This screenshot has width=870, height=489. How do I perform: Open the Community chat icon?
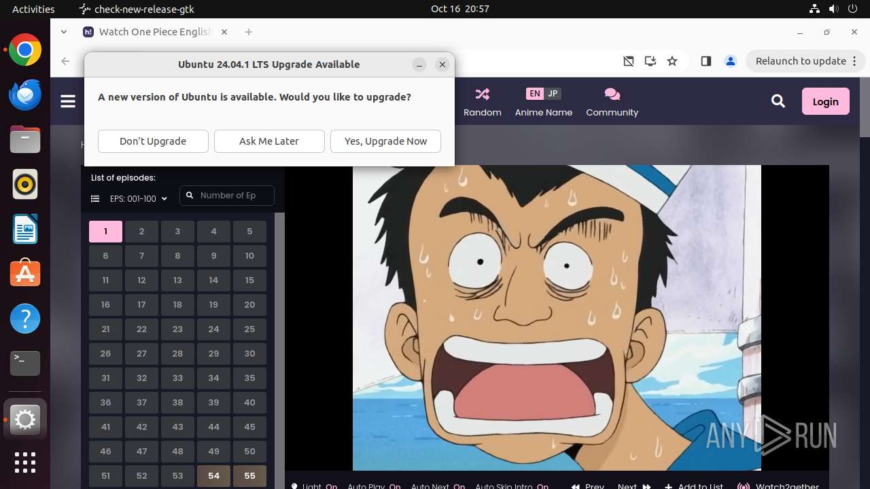pos(612,94)
